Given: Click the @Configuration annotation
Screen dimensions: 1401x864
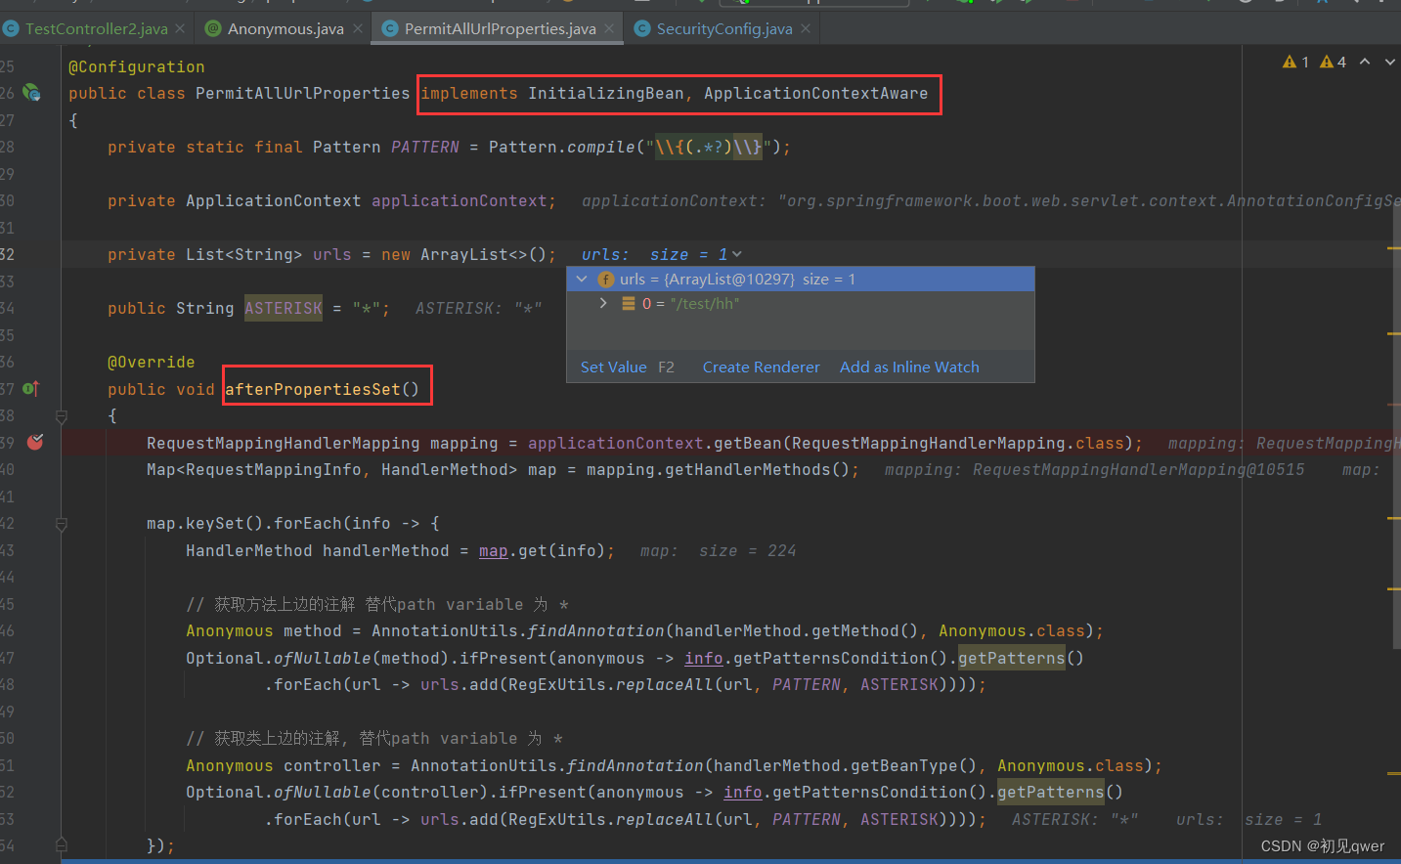Looking at the screenshot, I should (137, 66).
